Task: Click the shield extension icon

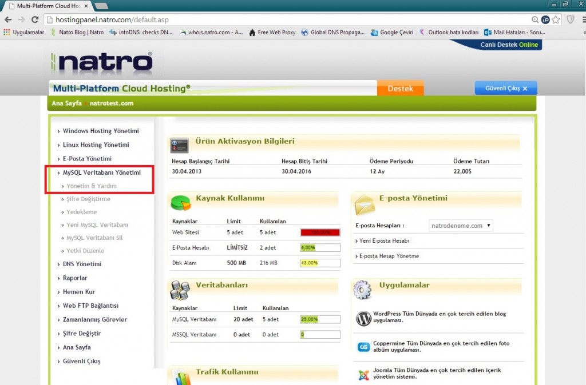Action: pyautogui.click(x=571, y=20)
